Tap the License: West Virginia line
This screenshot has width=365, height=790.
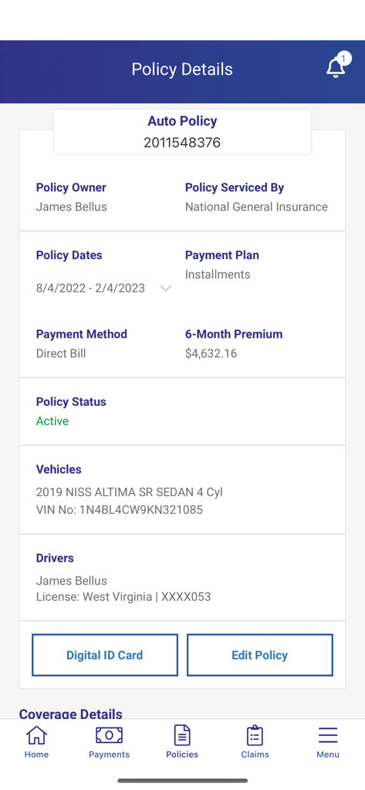pos(123,597)
